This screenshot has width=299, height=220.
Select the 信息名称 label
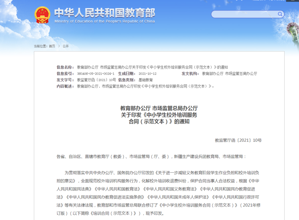tap(65, 67)
